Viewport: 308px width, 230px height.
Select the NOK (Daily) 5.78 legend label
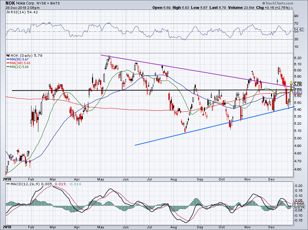tap(26, 55)
